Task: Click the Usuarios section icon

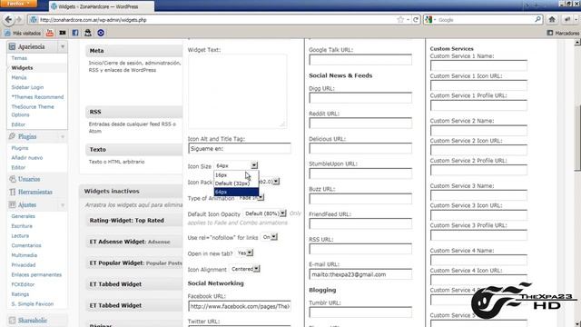Action: 12,179
